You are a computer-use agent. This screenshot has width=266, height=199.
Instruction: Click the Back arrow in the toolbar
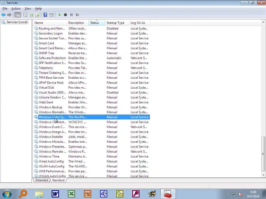[x=3, y=15]
